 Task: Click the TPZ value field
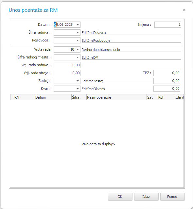click(x=167, y=73)
